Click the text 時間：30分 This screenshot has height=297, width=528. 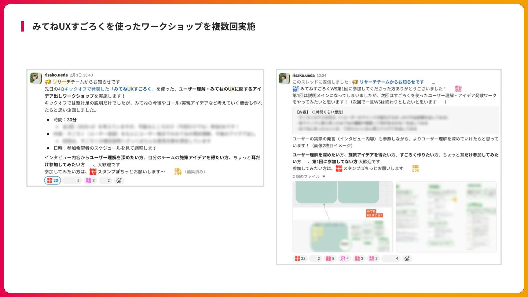tap(65, 120)
